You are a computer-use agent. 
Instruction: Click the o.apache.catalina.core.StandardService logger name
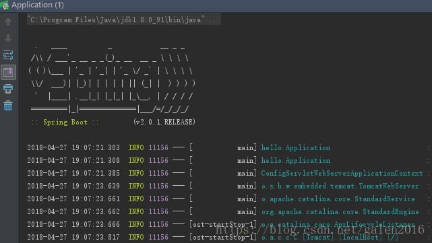tap(338, 199)
